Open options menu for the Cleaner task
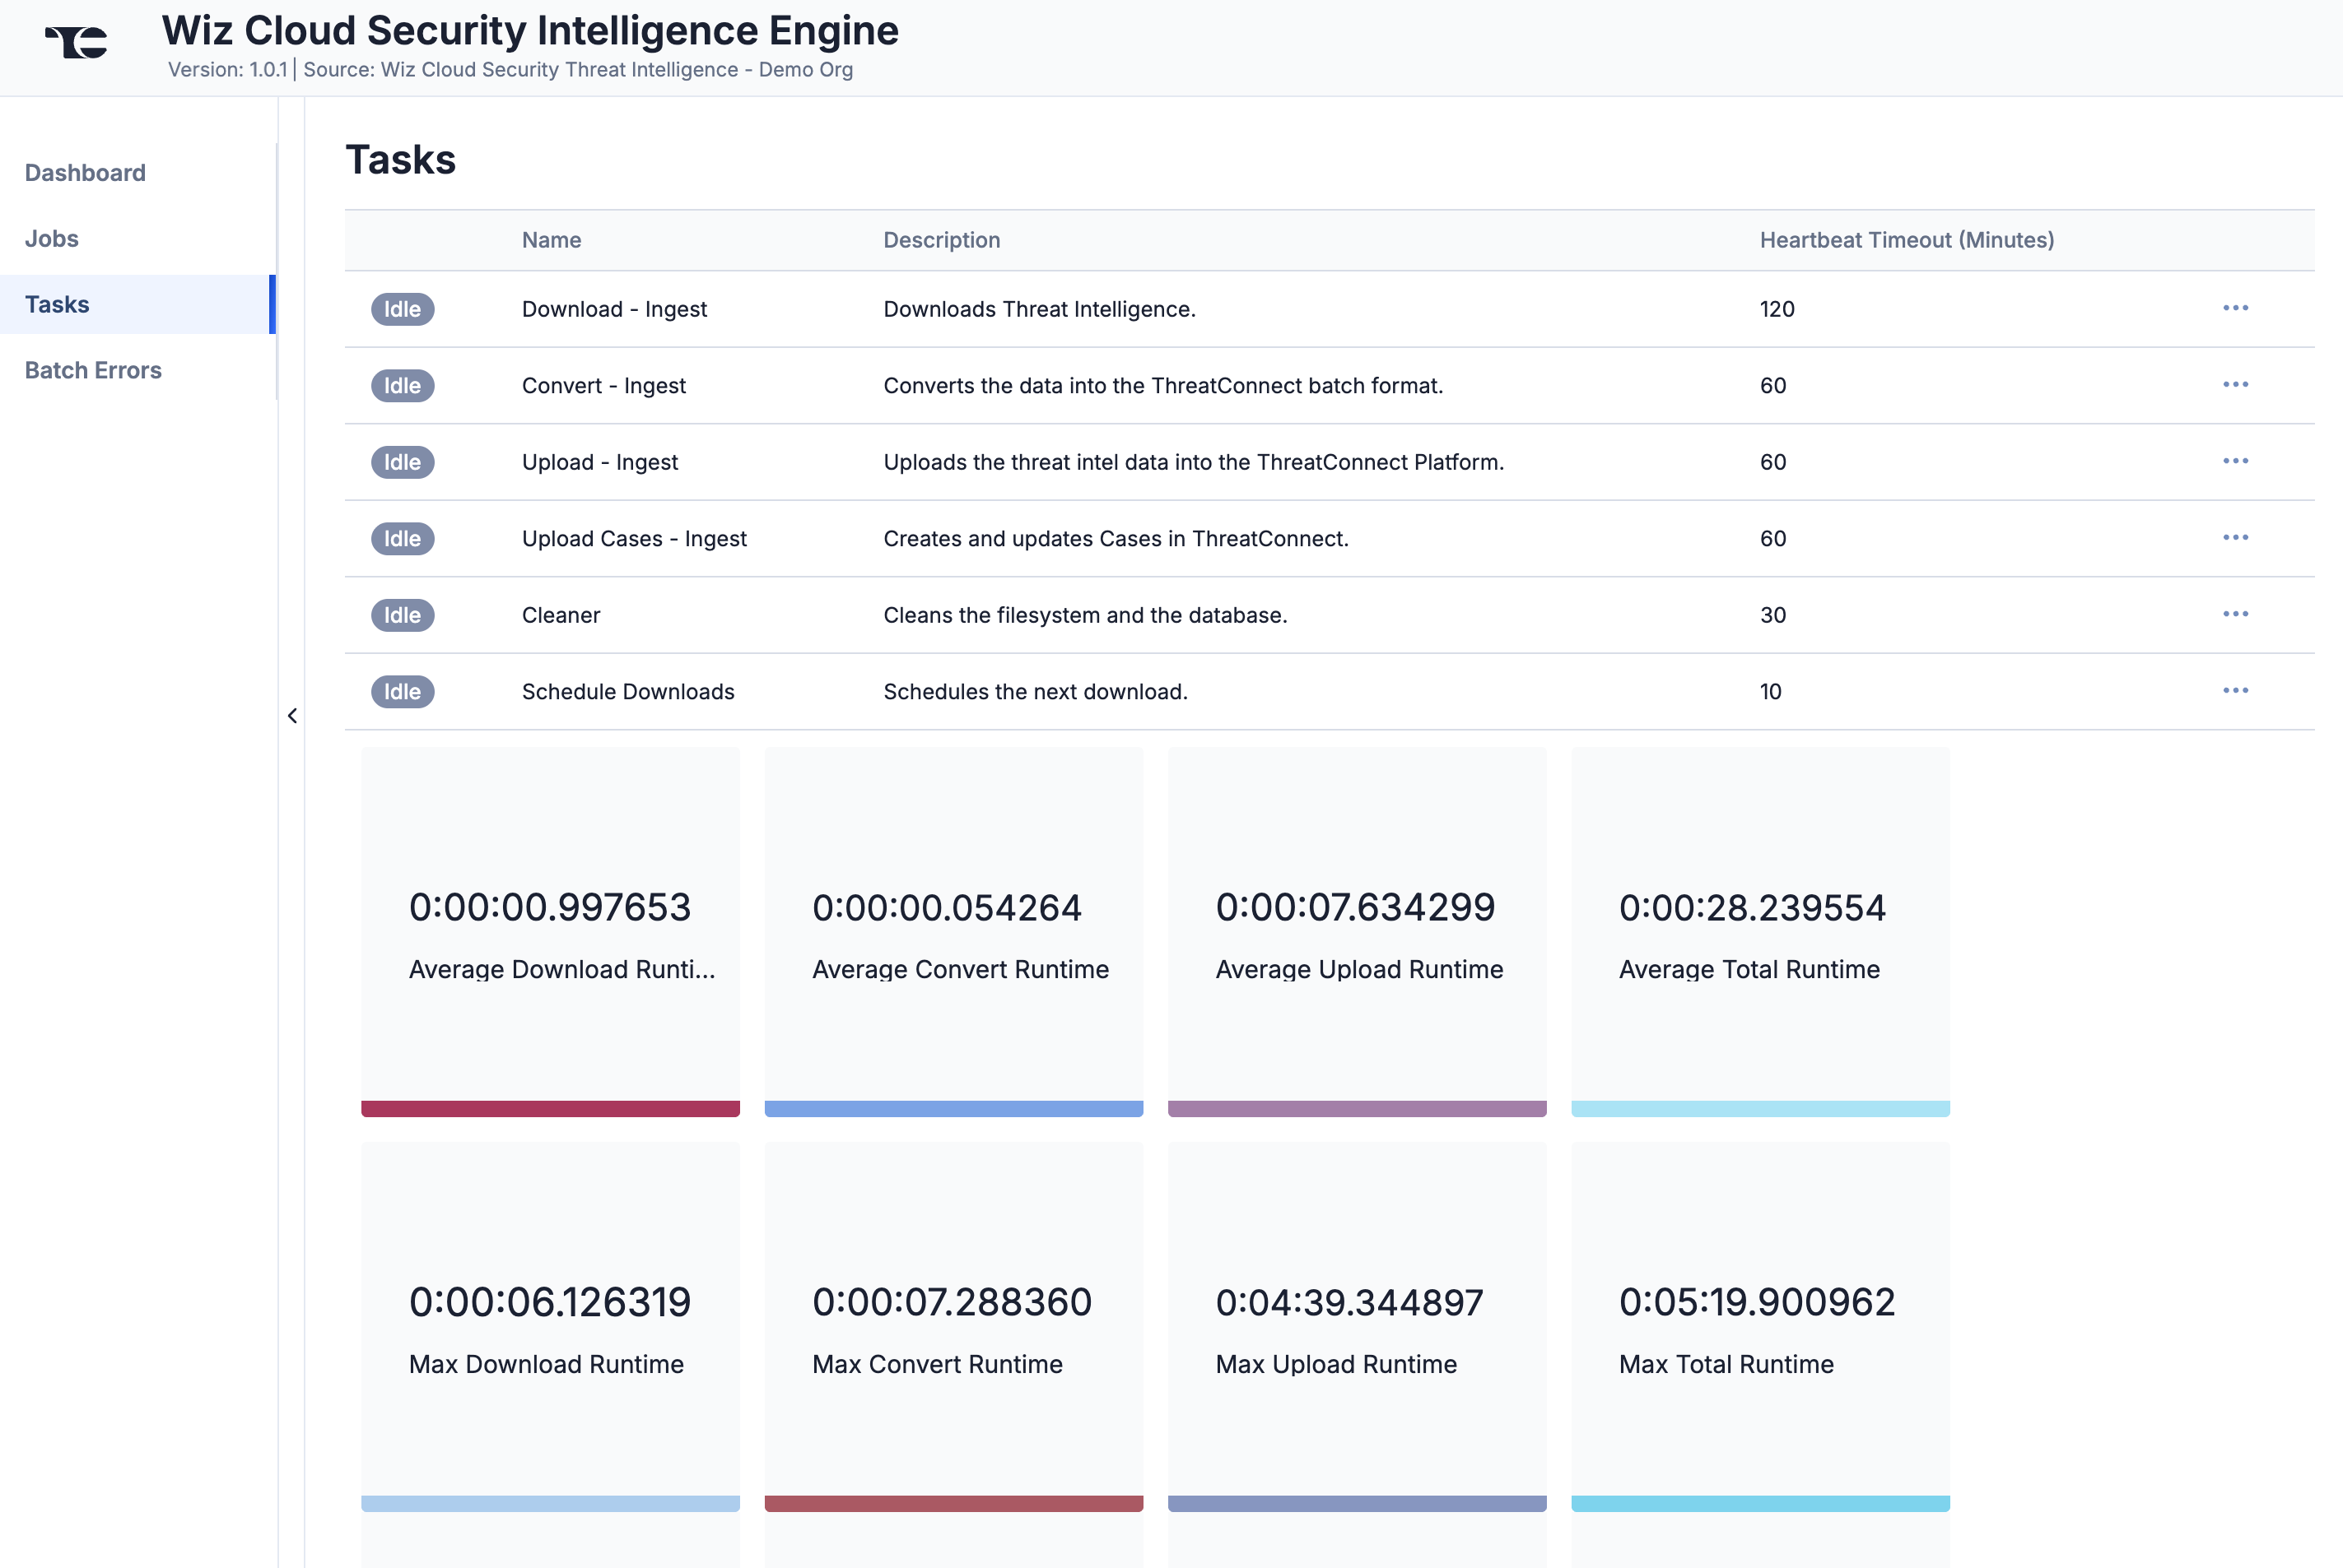 (2237, 614)
